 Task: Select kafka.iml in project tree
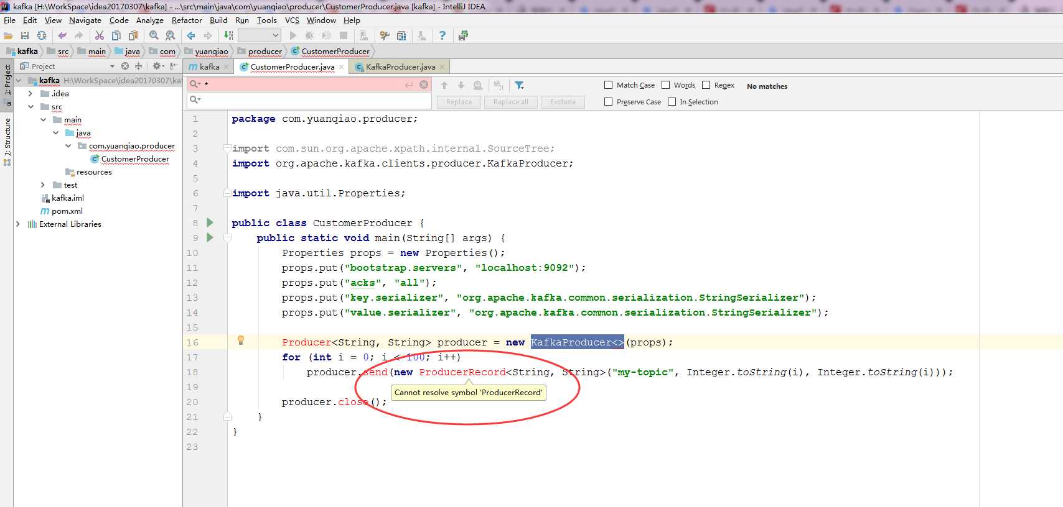click(x=67, y=198)
